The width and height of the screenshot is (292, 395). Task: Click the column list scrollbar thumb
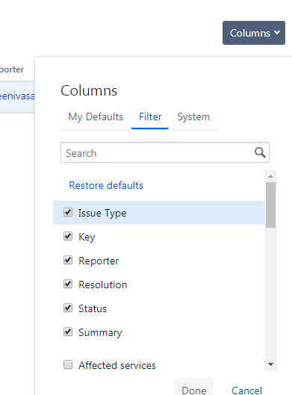click(270, 205)
